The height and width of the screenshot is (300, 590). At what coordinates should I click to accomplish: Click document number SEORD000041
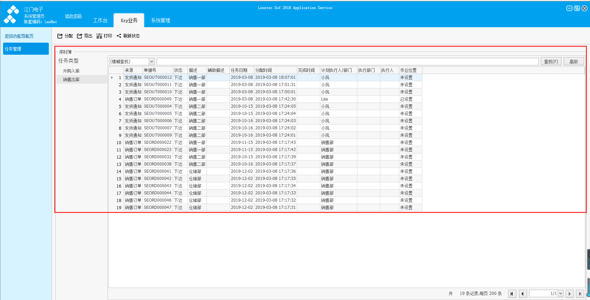pos(158,171)
